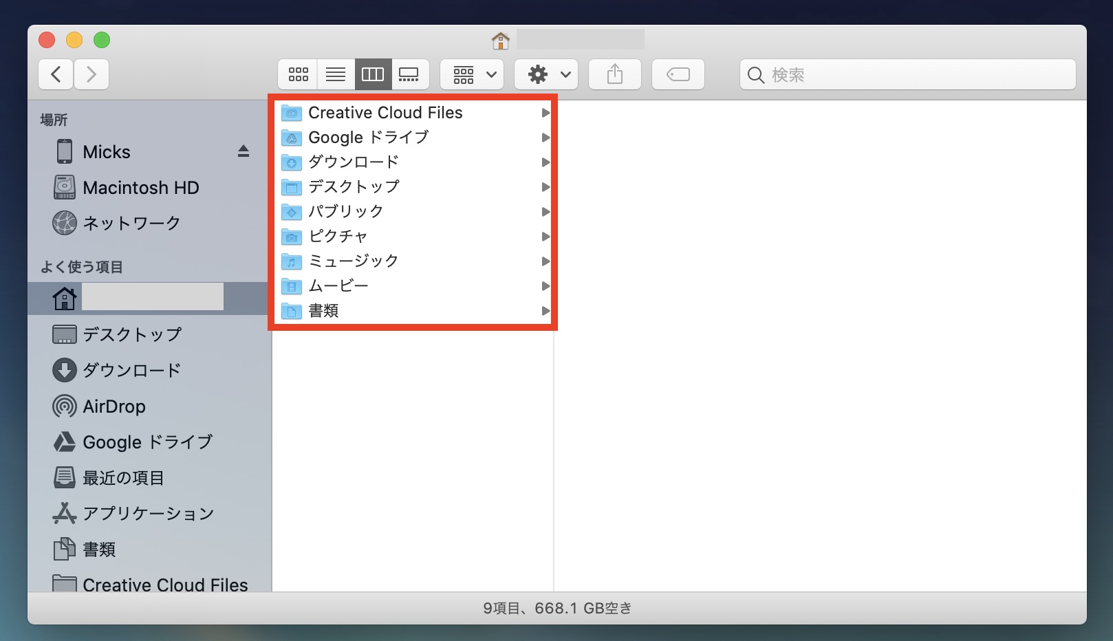1113x641 pixels.
Task: Zoom the Finder window with green button
Action: click(x=102, y=40)
